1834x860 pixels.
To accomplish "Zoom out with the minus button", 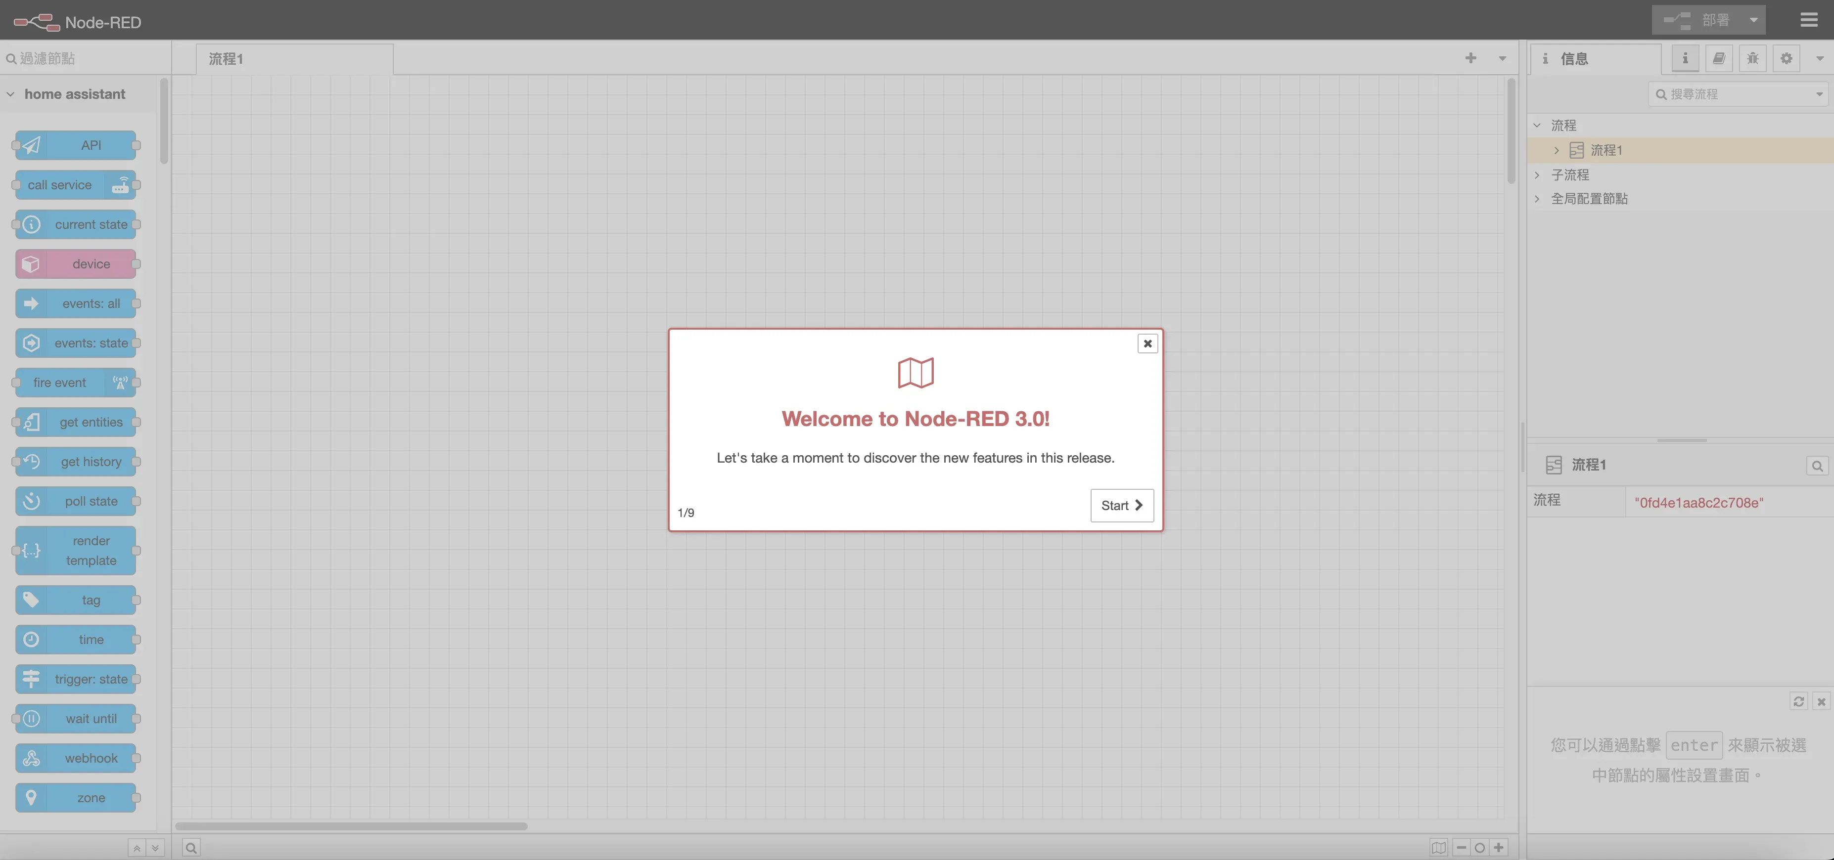I will click(1461, 847).
